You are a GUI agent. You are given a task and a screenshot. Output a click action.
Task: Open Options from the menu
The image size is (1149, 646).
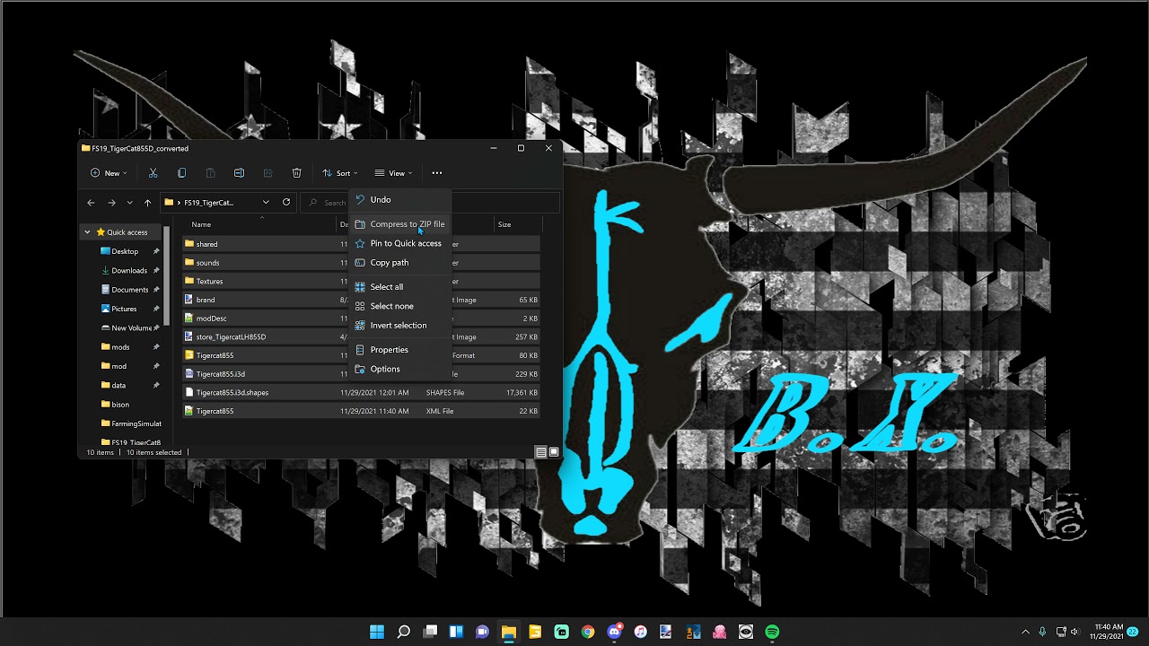click(399, 369)
